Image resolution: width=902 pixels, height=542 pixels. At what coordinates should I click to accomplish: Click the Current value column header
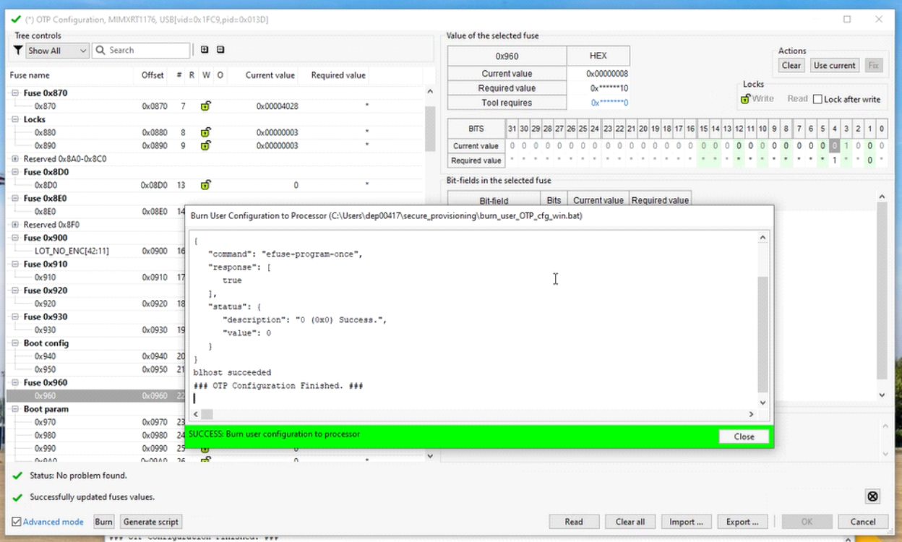tap(270, 75)
